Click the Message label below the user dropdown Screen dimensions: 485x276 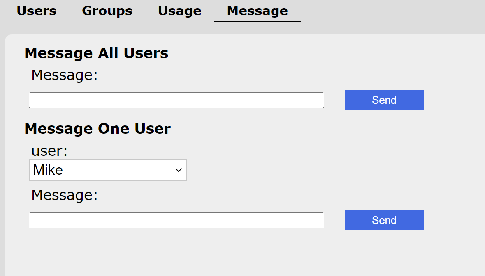(65, 195)
